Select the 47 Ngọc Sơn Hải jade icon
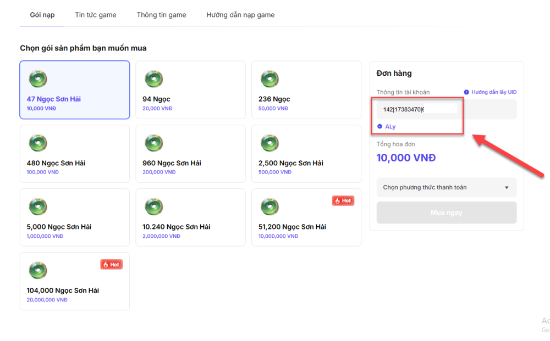The image size is (550, 341). pyautogui.click(x=38, y=79)
